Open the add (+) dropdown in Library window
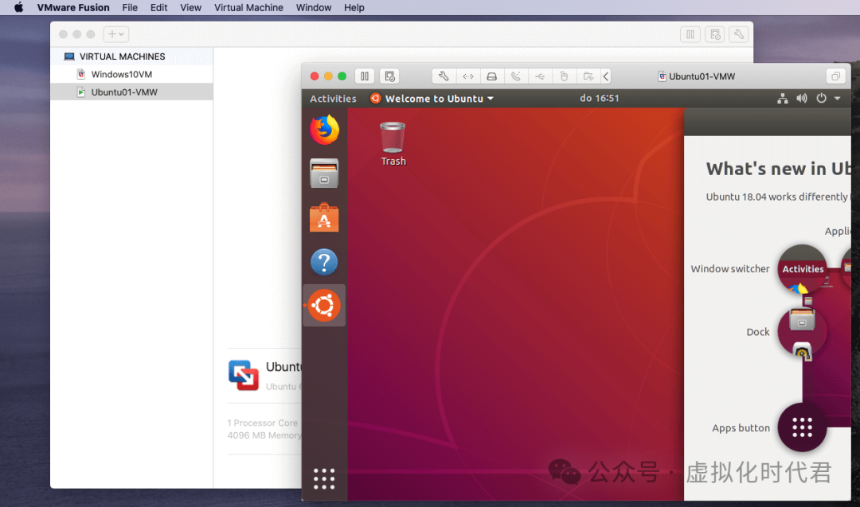Image resolution: width=860 pixels, height=507 pixels. coord(115,34)
